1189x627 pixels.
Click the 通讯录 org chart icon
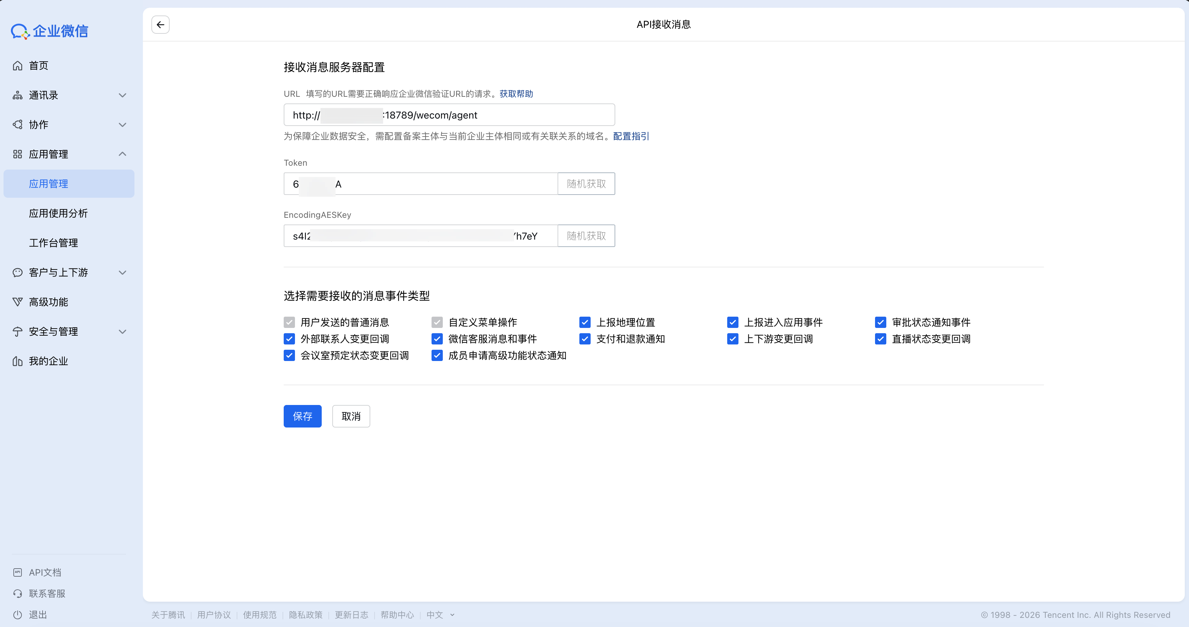click(x=18, y=95)
